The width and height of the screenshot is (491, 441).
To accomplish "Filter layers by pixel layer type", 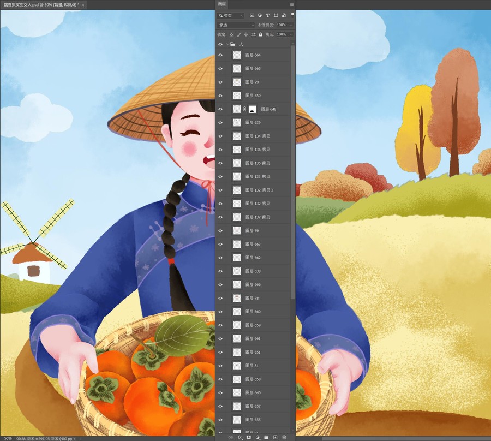I will point(252,15).
